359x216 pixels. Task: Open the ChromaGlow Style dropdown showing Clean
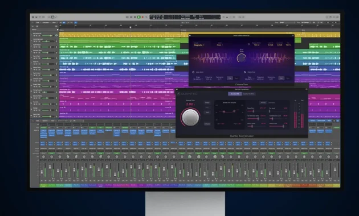click(219, 45)
